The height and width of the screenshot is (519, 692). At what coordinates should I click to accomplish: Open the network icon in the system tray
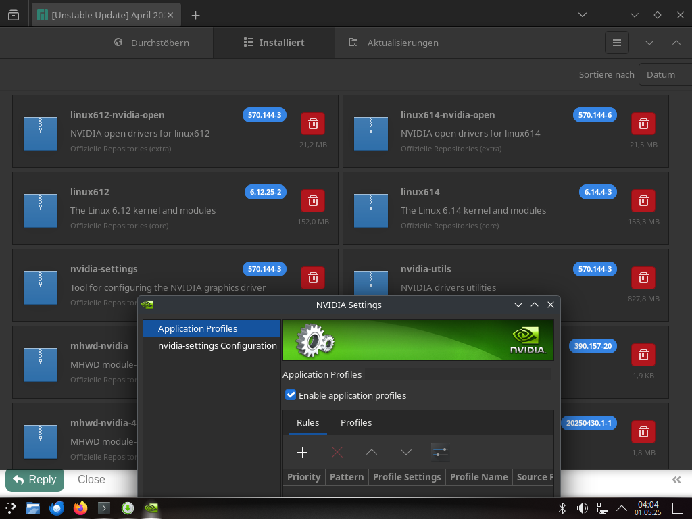point(602,508)
